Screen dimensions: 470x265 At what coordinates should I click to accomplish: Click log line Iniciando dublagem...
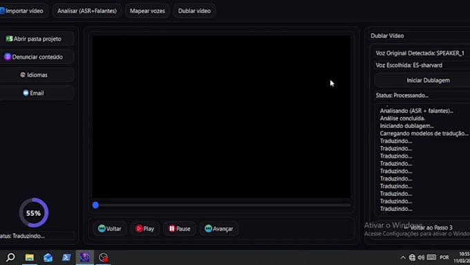pos(406,126)
